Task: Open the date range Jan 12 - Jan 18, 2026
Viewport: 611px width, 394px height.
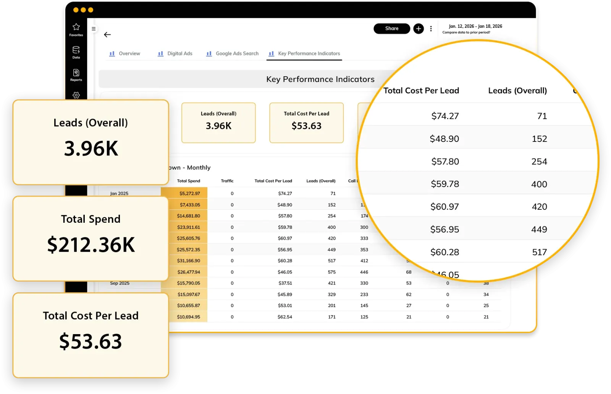Action: coord(475,26)
